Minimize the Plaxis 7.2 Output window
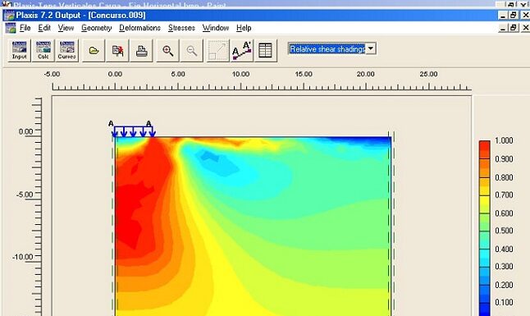 click(x=503, y=16)
